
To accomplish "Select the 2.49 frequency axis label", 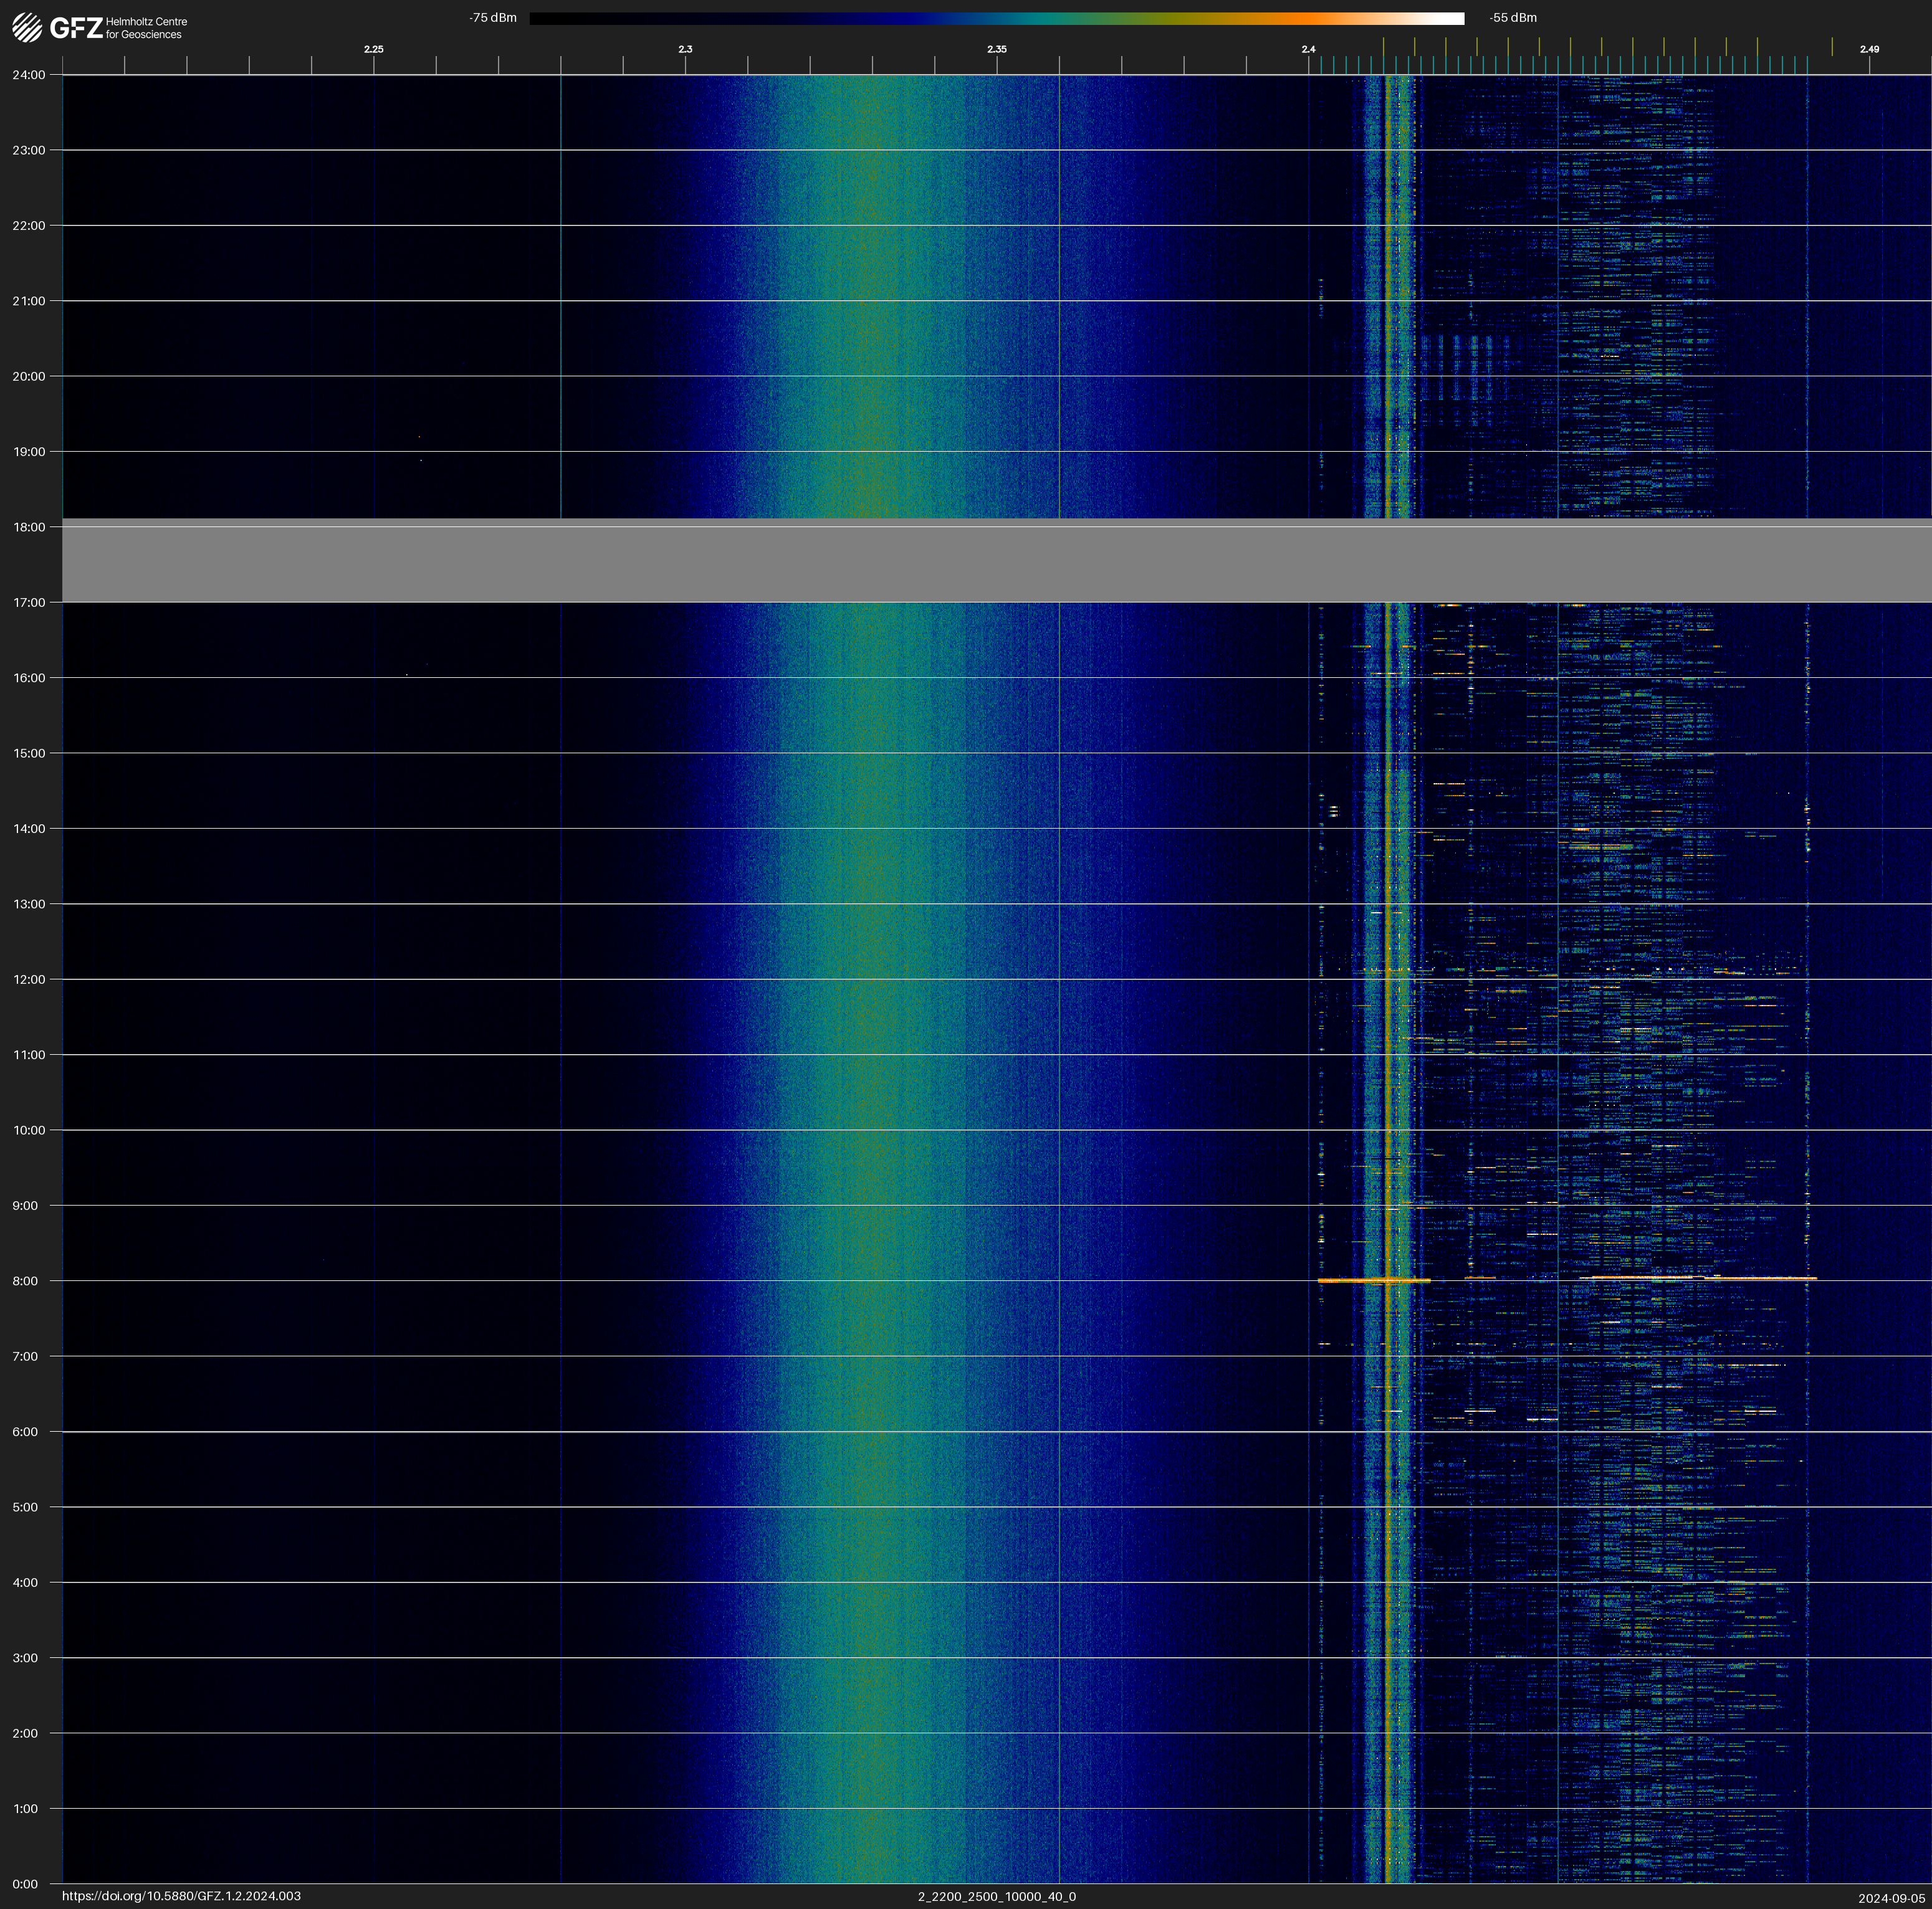I will [1868, 49].
